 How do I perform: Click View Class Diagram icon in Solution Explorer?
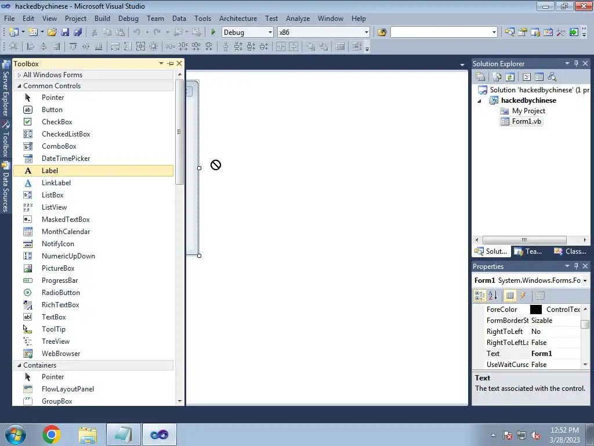pyautogui.click(x=552, y=77)
